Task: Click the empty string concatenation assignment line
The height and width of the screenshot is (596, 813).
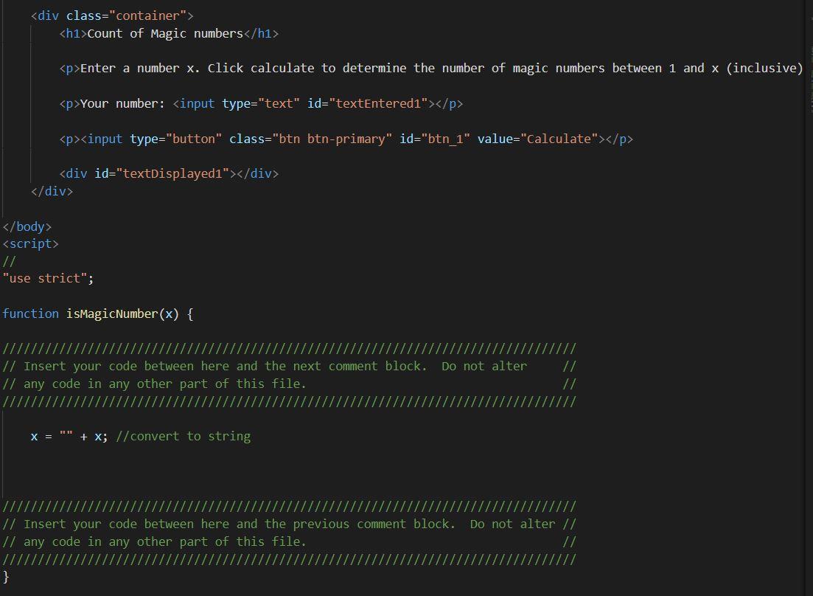Action: 70,436
